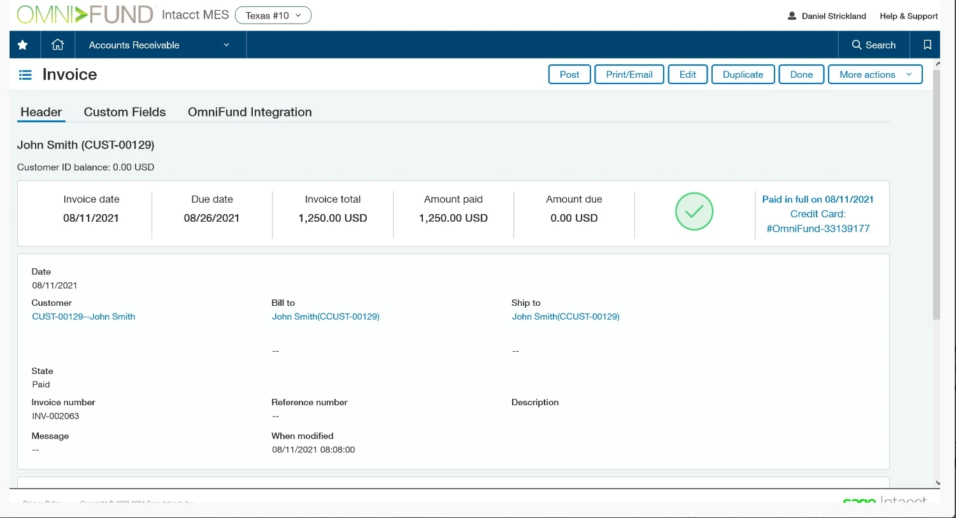Select the Amount due 0.00 USD value
This screenshot has height=518, width=956.
click(574, 218)
